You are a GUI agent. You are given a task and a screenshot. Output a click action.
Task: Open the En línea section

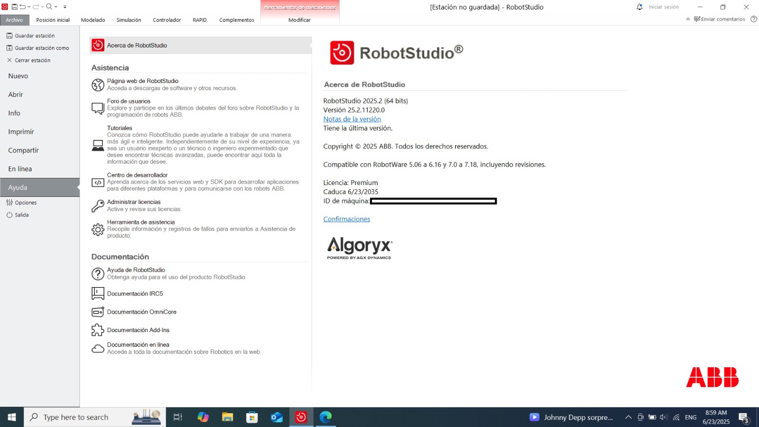tap(20, 168)
